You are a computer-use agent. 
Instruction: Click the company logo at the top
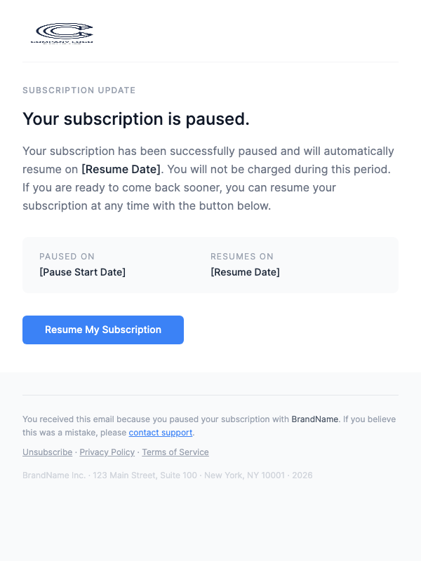click(x=63, y=32)
